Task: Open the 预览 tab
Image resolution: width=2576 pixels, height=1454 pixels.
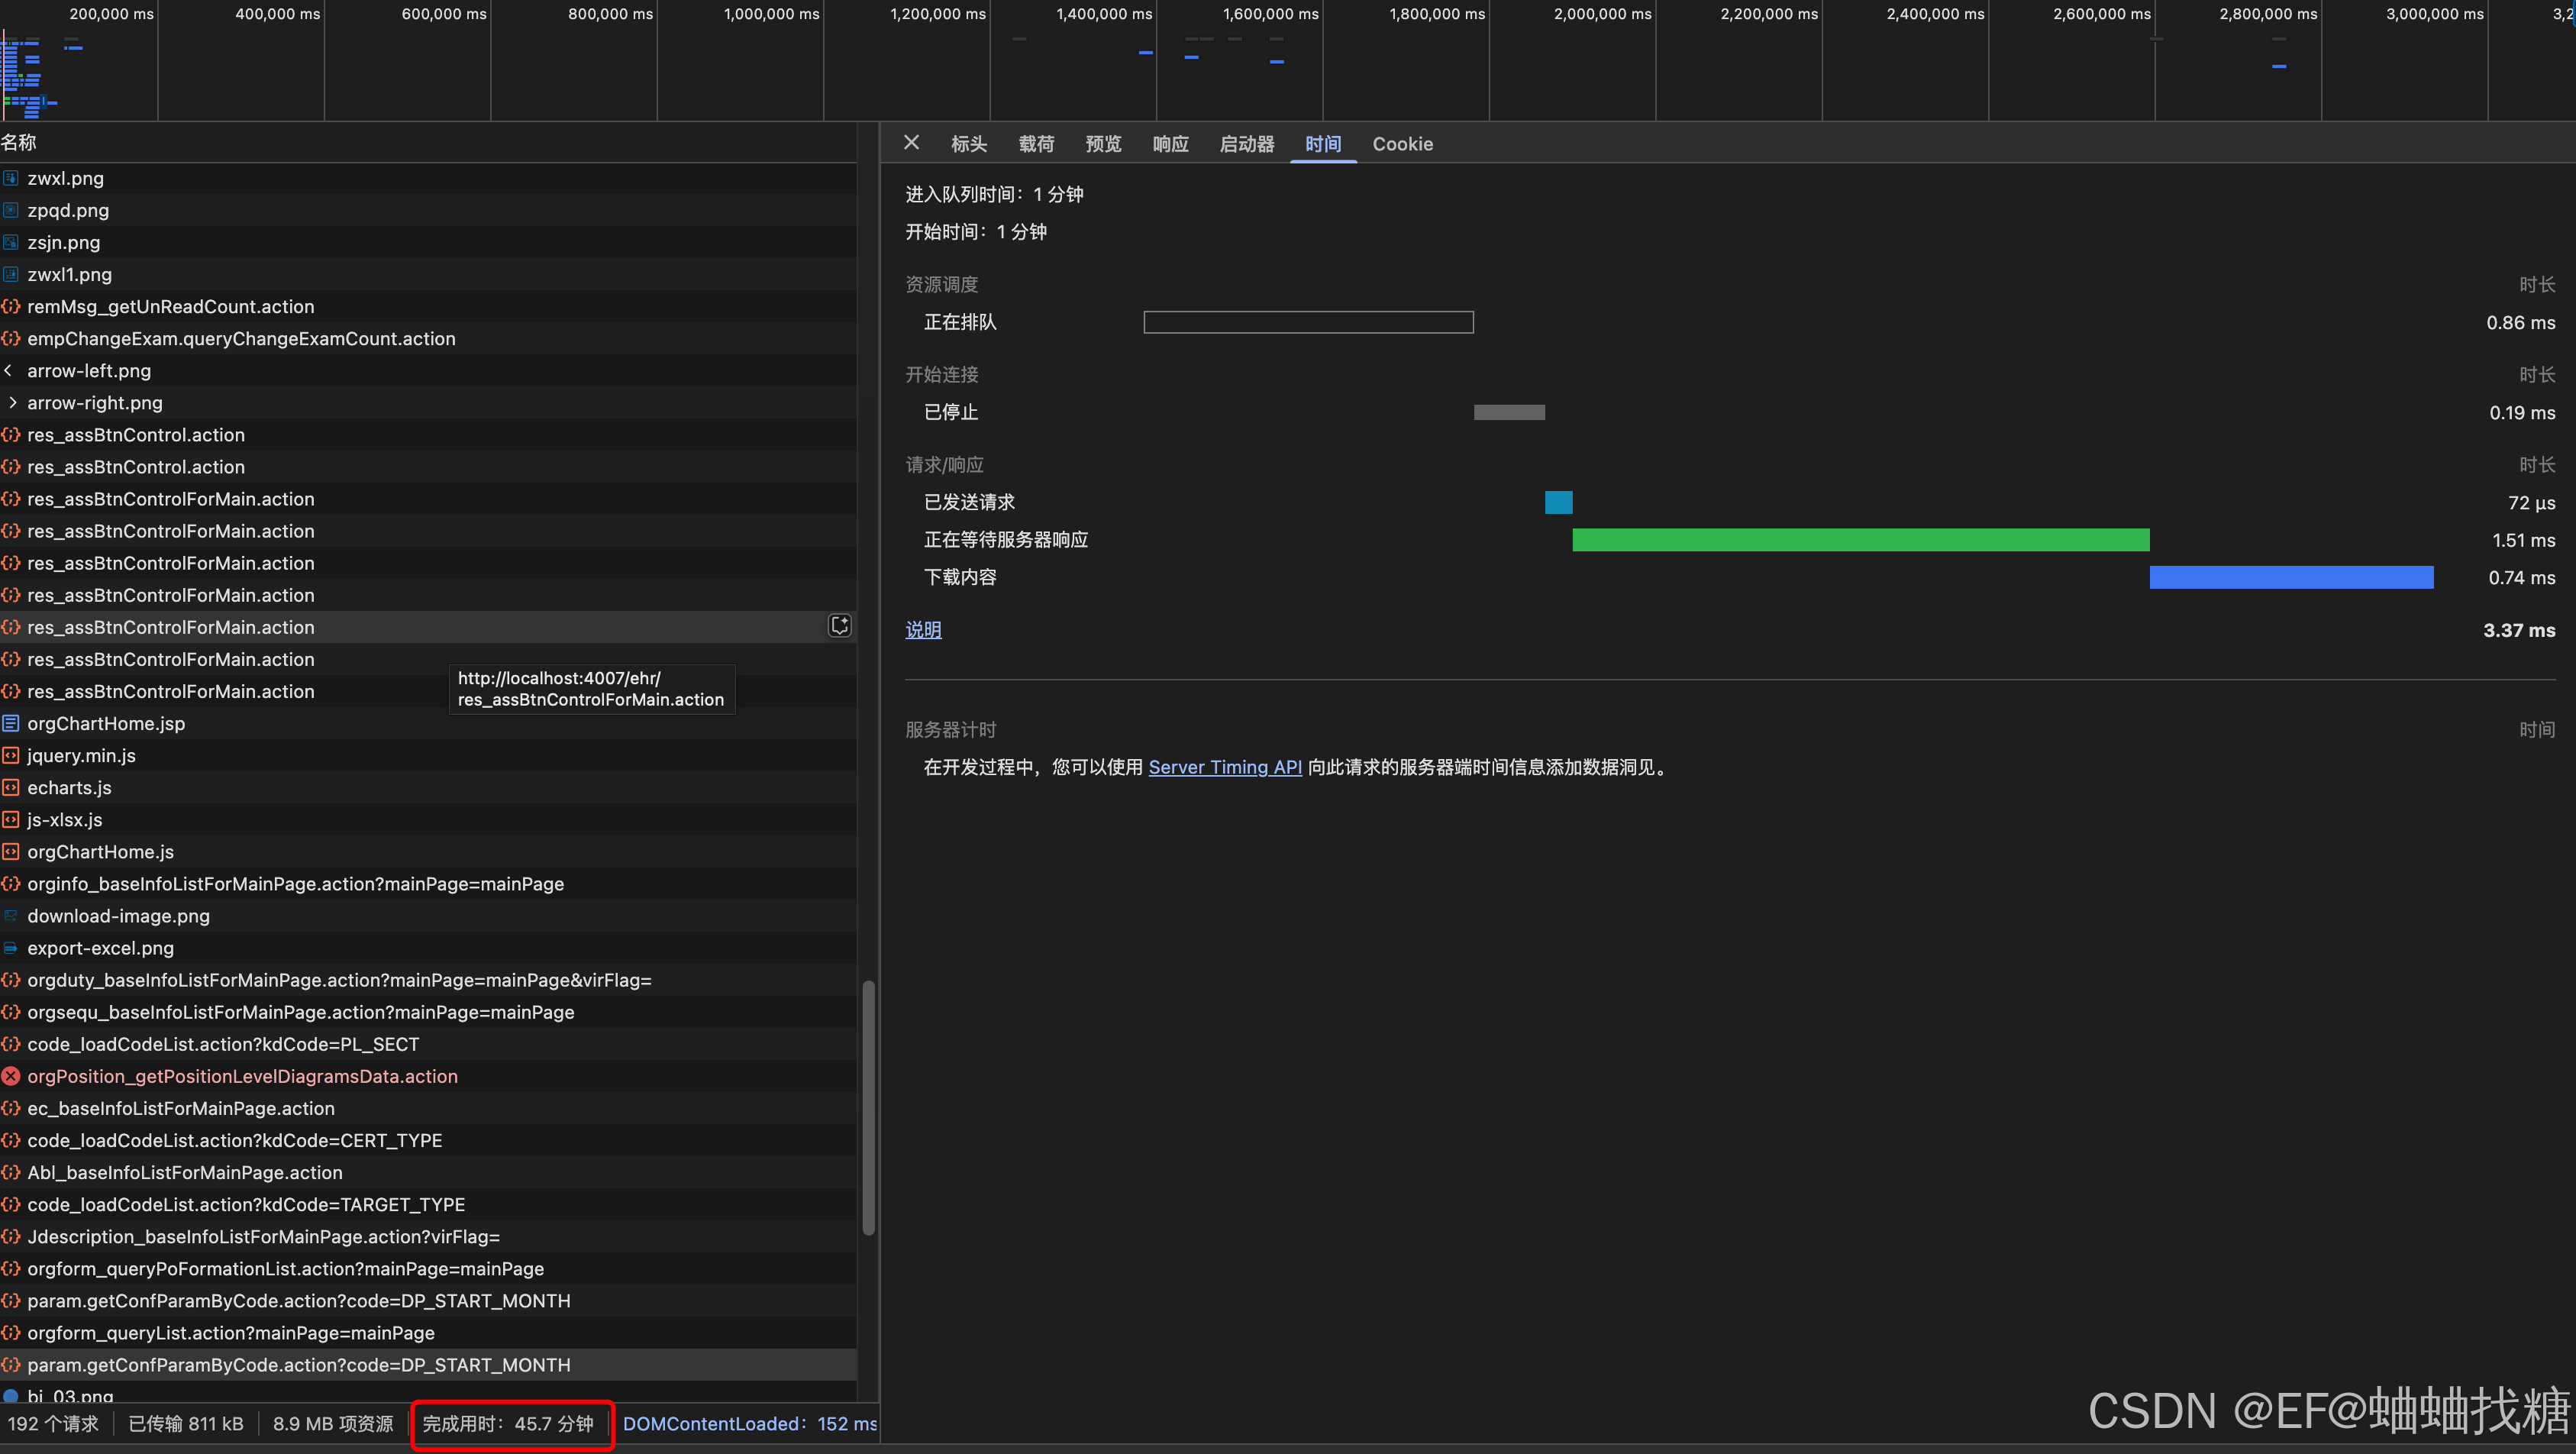Action: [x=1103, y=144]
